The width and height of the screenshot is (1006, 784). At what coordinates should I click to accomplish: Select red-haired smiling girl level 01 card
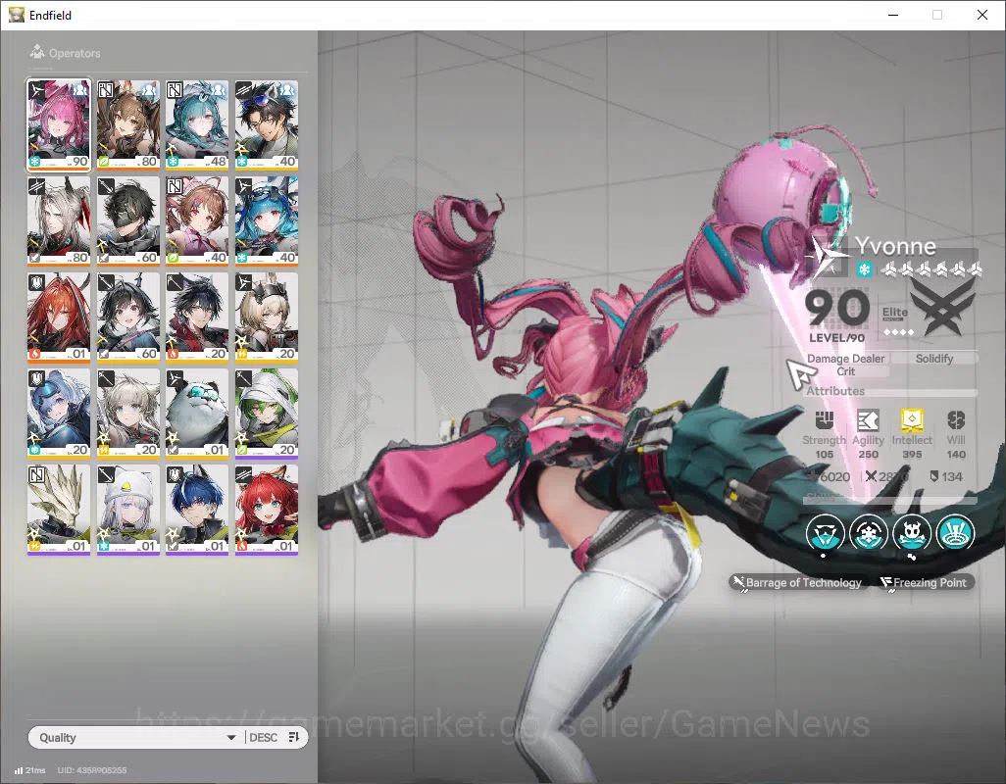267,510
